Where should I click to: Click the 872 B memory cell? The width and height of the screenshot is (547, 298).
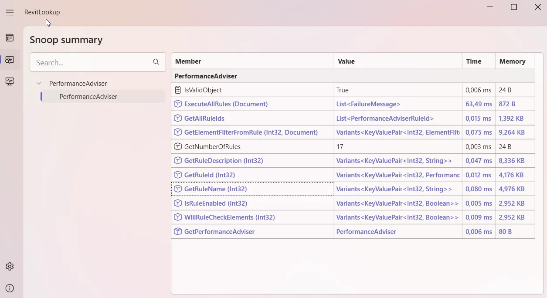[515, 104]
